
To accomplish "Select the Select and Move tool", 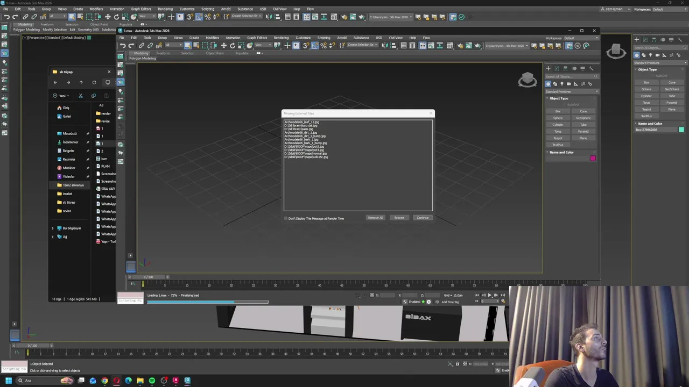I will [x=224, y=46].
